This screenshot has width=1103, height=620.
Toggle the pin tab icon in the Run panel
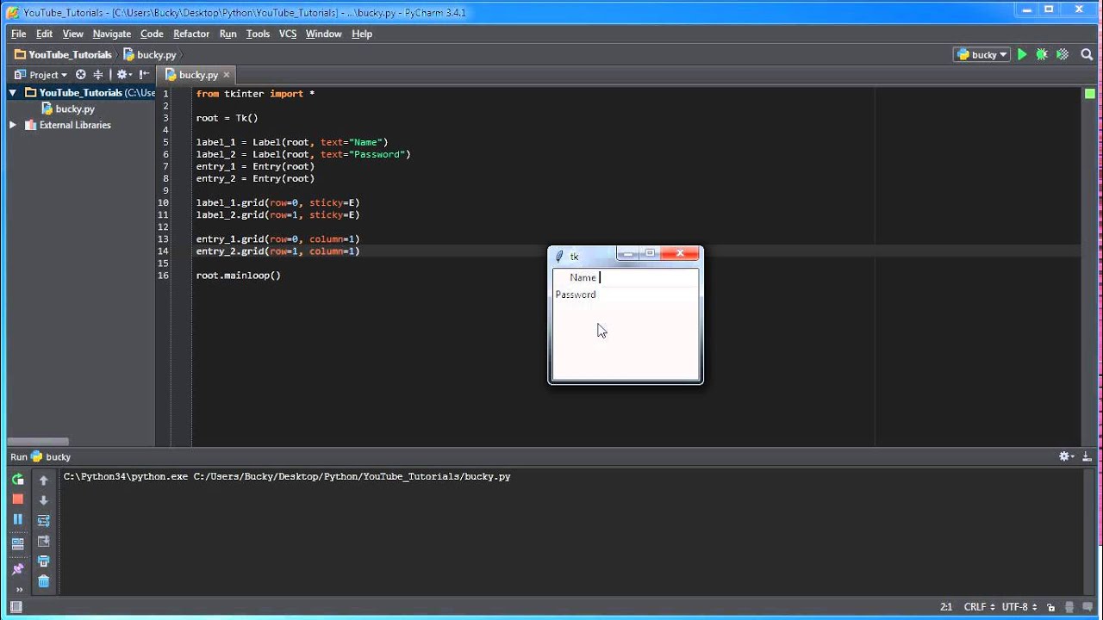click(x=17, y=569)
